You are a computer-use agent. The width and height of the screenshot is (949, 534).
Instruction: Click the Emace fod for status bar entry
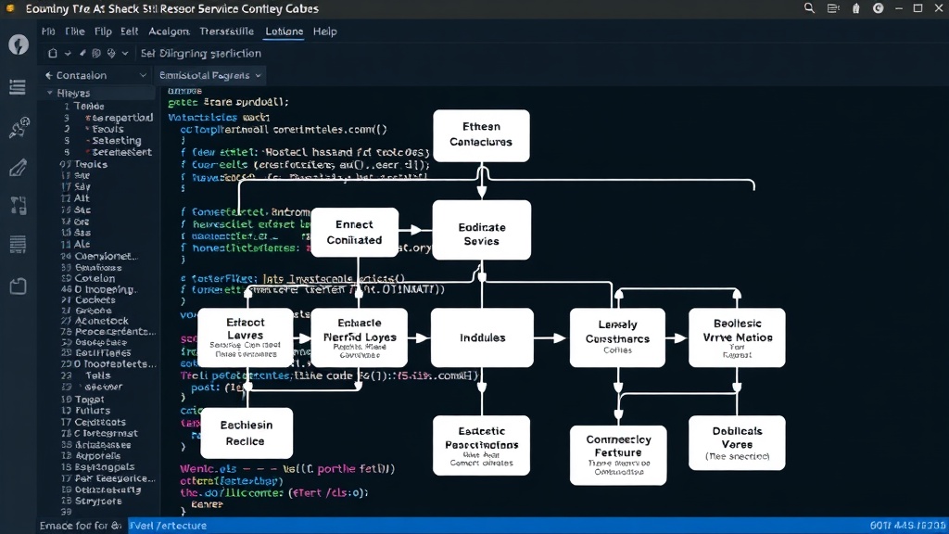[80, 526]
